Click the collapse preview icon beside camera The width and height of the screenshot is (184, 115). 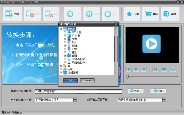tap(173, 69)
